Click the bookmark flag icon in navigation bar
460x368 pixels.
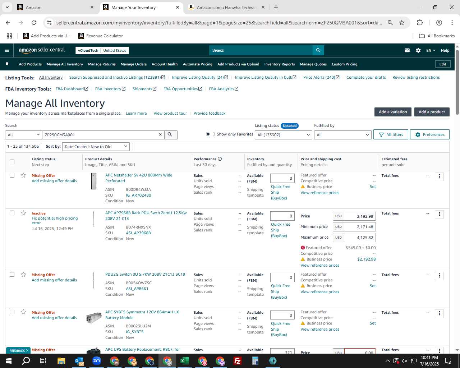(7, 64)
